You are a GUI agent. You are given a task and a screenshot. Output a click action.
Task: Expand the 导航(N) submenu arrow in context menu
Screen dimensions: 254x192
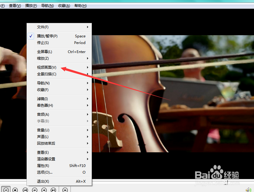[87, 83]
